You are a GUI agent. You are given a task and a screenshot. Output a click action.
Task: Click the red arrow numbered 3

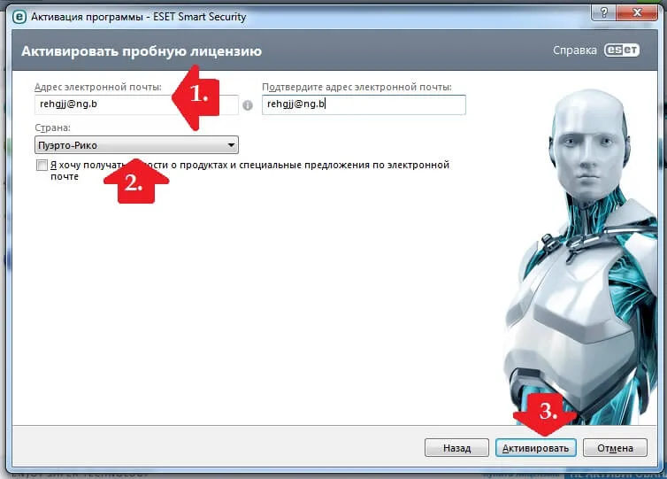545,413
